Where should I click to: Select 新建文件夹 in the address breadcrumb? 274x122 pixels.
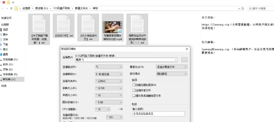pyautogui.click(x=81, y=8)
